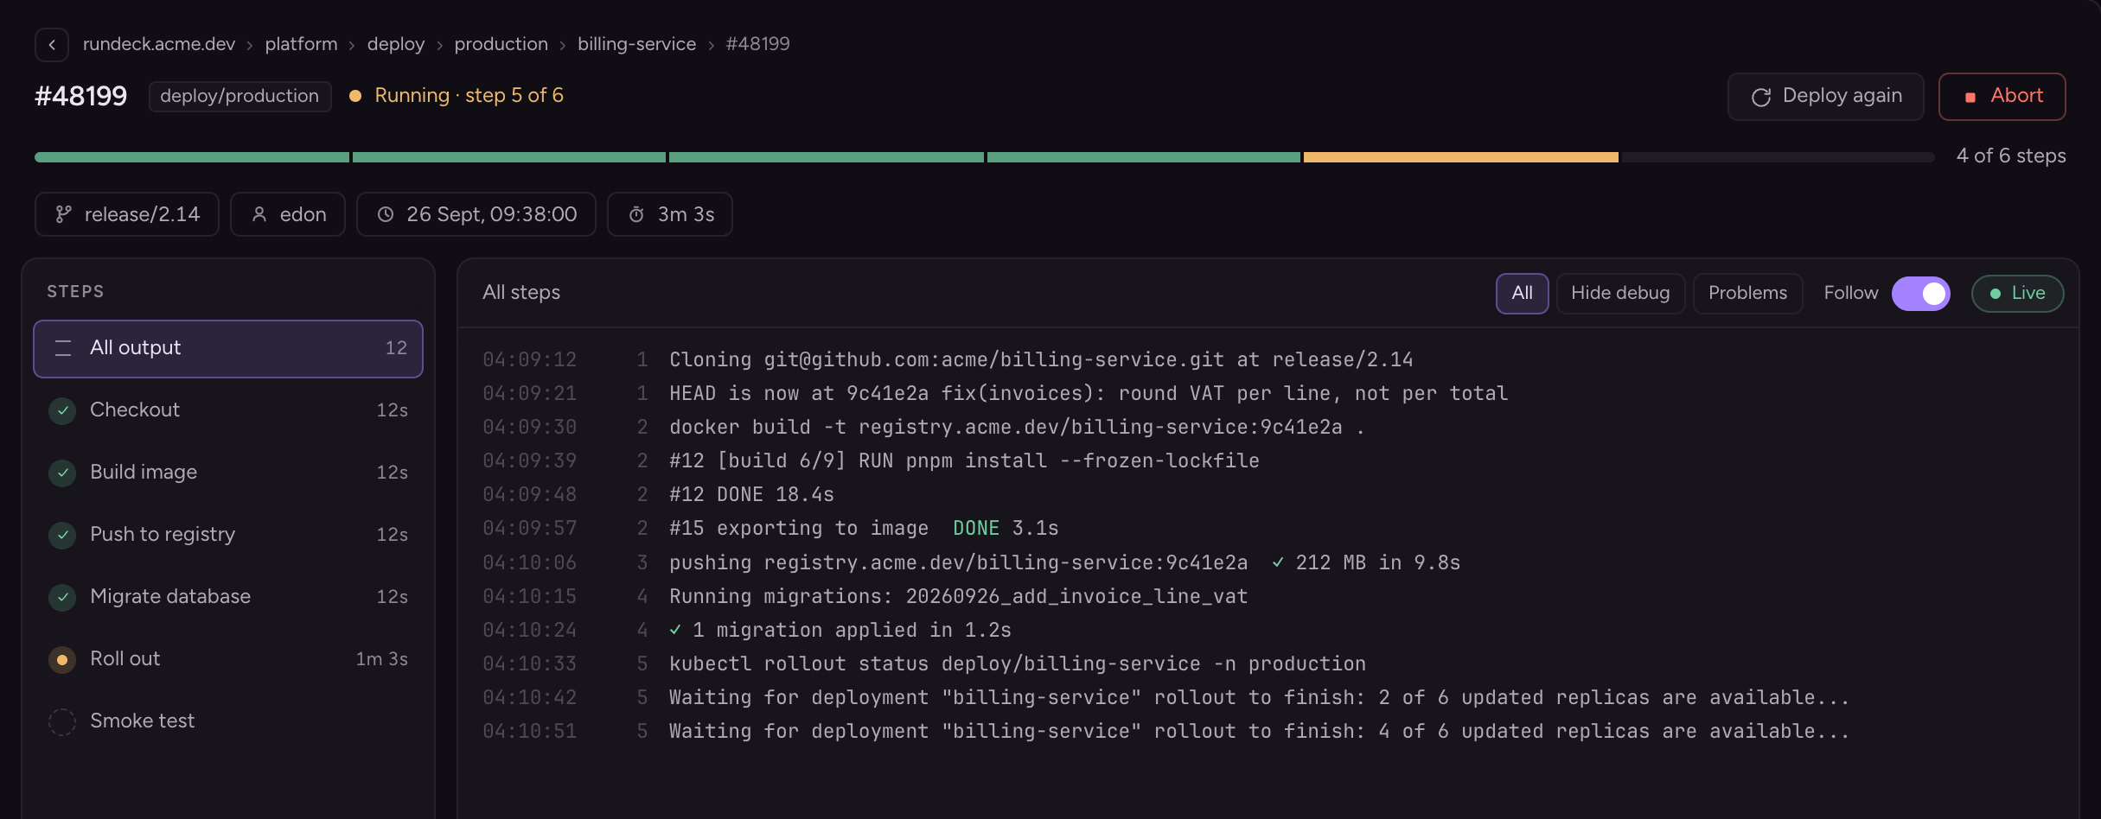
Task: Click log line '#12 DONE 18.4s'
Action: (751, 494)
